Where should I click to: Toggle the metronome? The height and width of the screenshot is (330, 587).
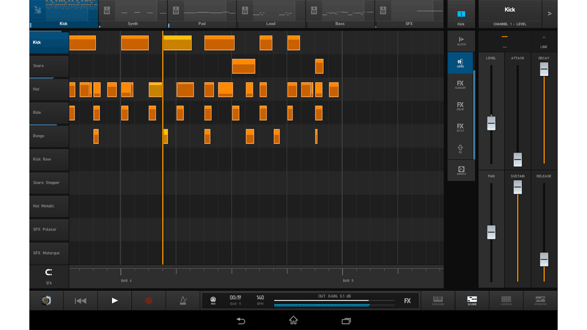click(x=183, y=301)
